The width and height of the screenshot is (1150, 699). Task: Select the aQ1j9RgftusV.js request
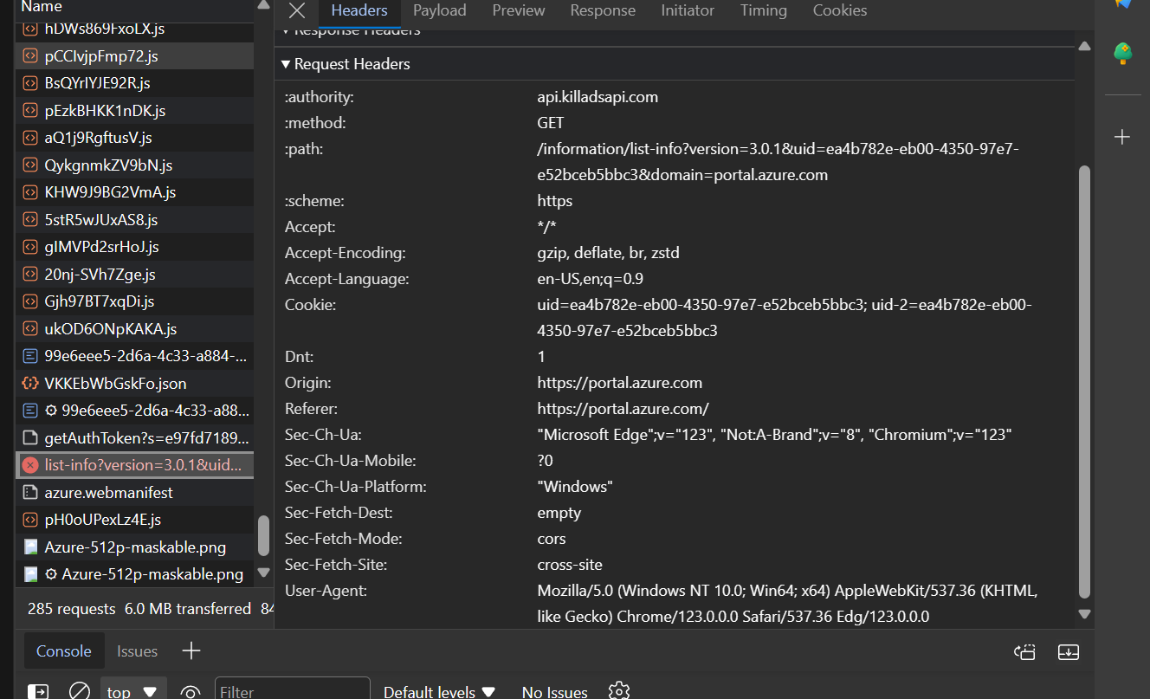tap(134, 138)
